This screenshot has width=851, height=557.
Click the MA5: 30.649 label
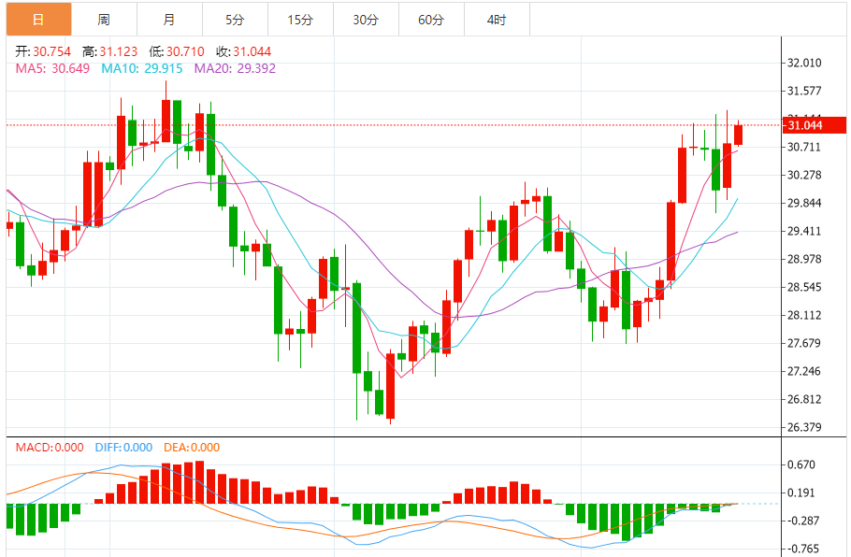(x=52, y=68)
